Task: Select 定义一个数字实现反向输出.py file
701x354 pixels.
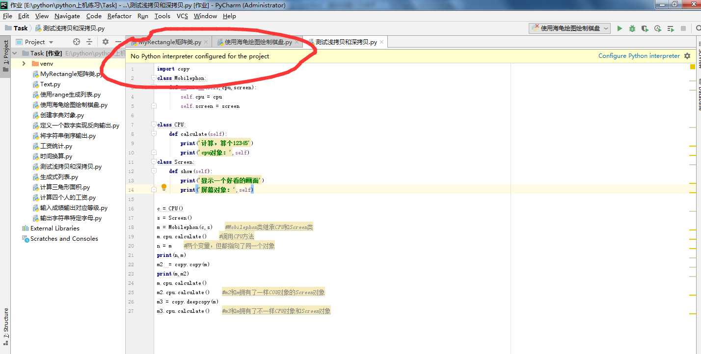Action: click(x=80, y=126)
